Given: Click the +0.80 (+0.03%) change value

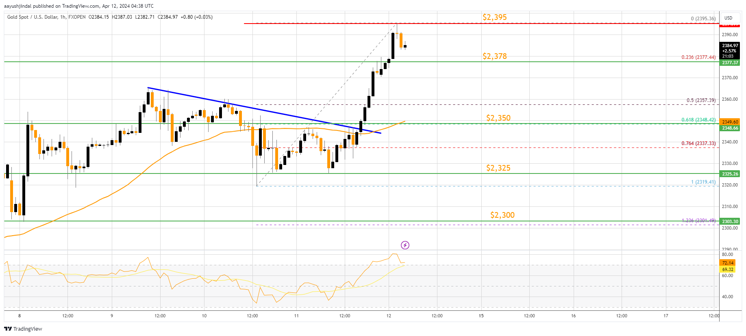Looking at the screenshot, I should 196,17.
